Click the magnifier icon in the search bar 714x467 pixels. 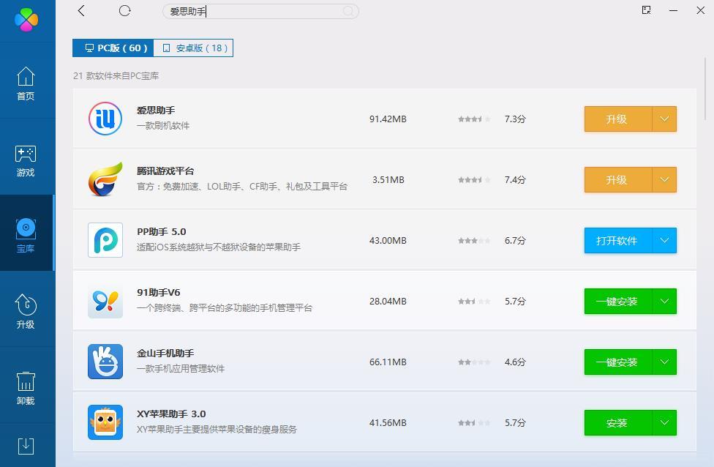pyautogui.click(x=347, y=12)
